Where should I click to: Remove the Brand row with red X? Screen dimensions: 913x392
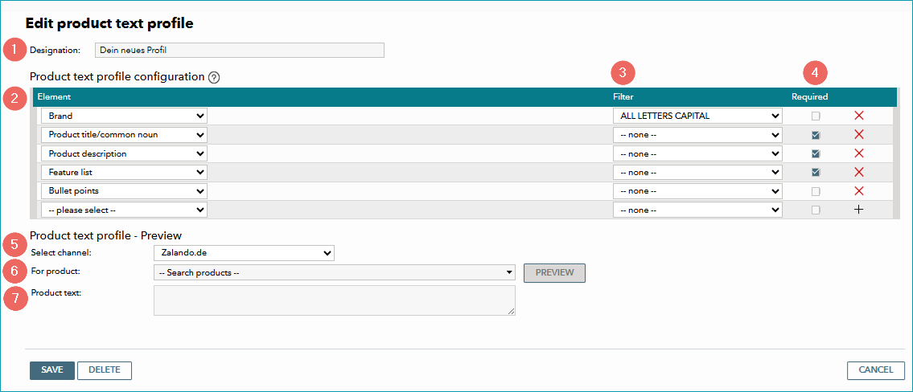858,116
